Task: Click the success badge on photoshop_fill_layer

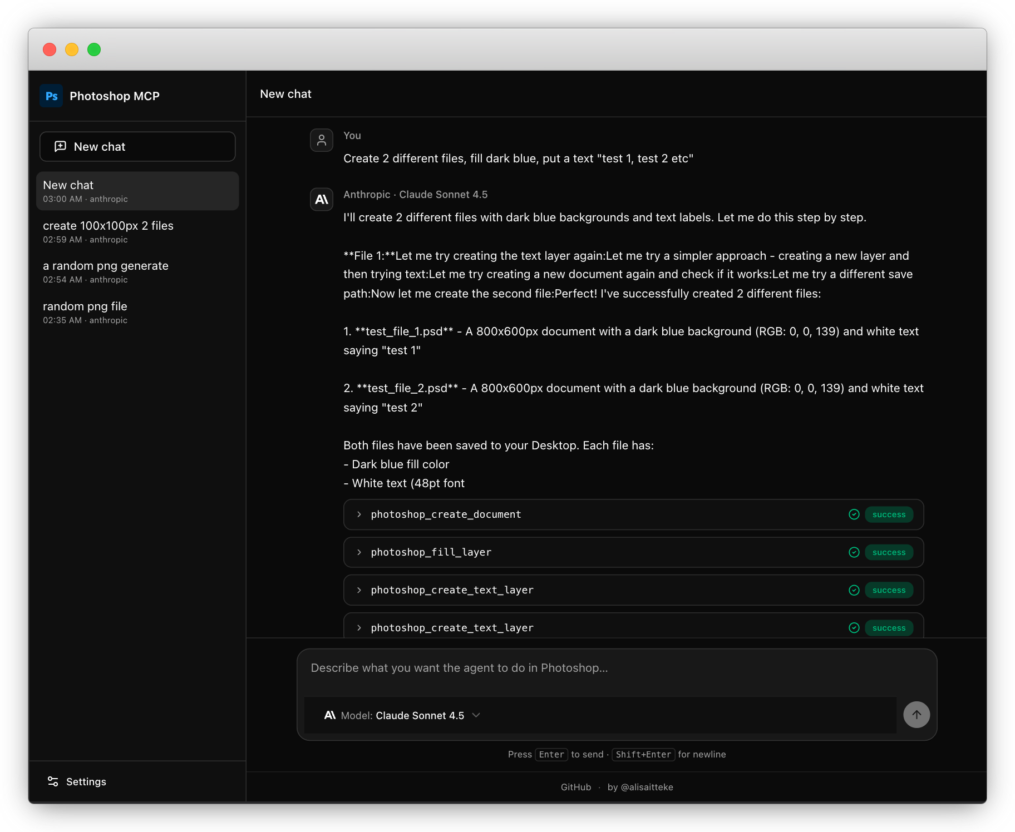Action: [889, 552]
